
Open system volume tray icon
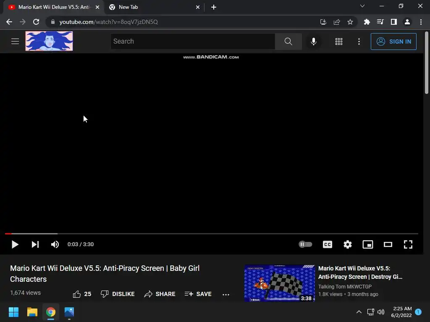click(380, 312)
